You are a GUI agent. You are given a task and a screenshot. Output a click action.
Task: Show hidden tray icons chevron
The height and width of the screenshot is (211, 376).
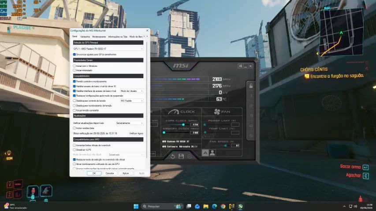coord(344,206)
